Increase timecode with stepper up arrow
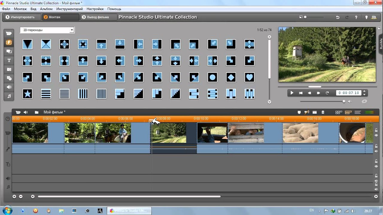The image size is (383, 215). pyautogui.click(x=364, y=92)
